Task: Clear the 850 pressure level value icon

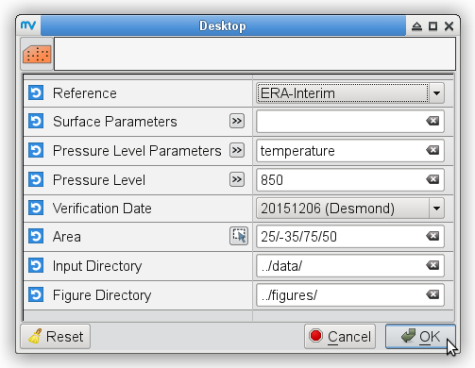Action: pos(433,179)
